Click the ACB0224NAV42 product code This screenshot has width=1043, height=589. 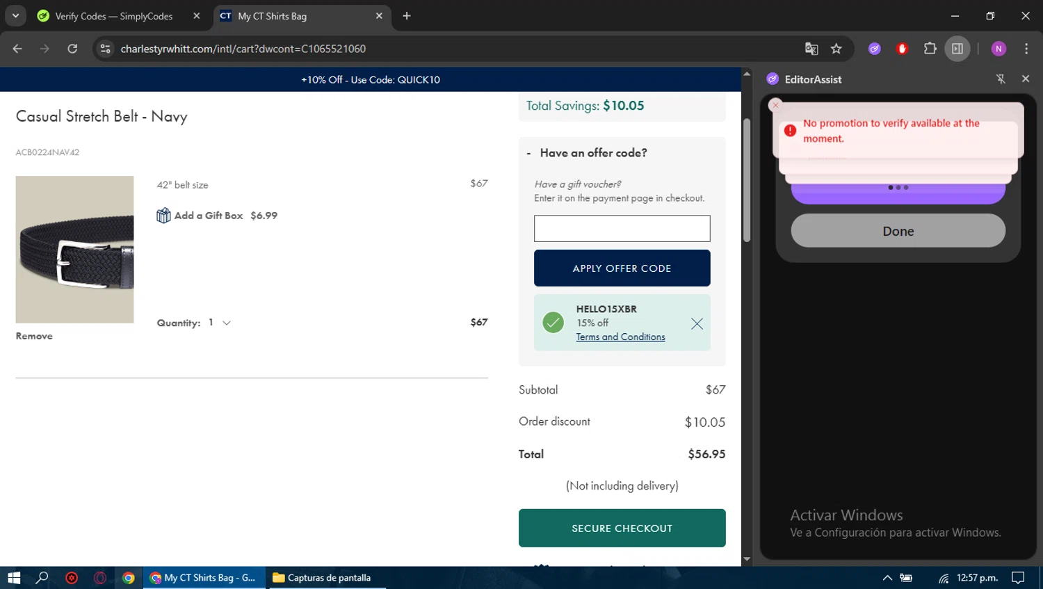click(47, 152)
